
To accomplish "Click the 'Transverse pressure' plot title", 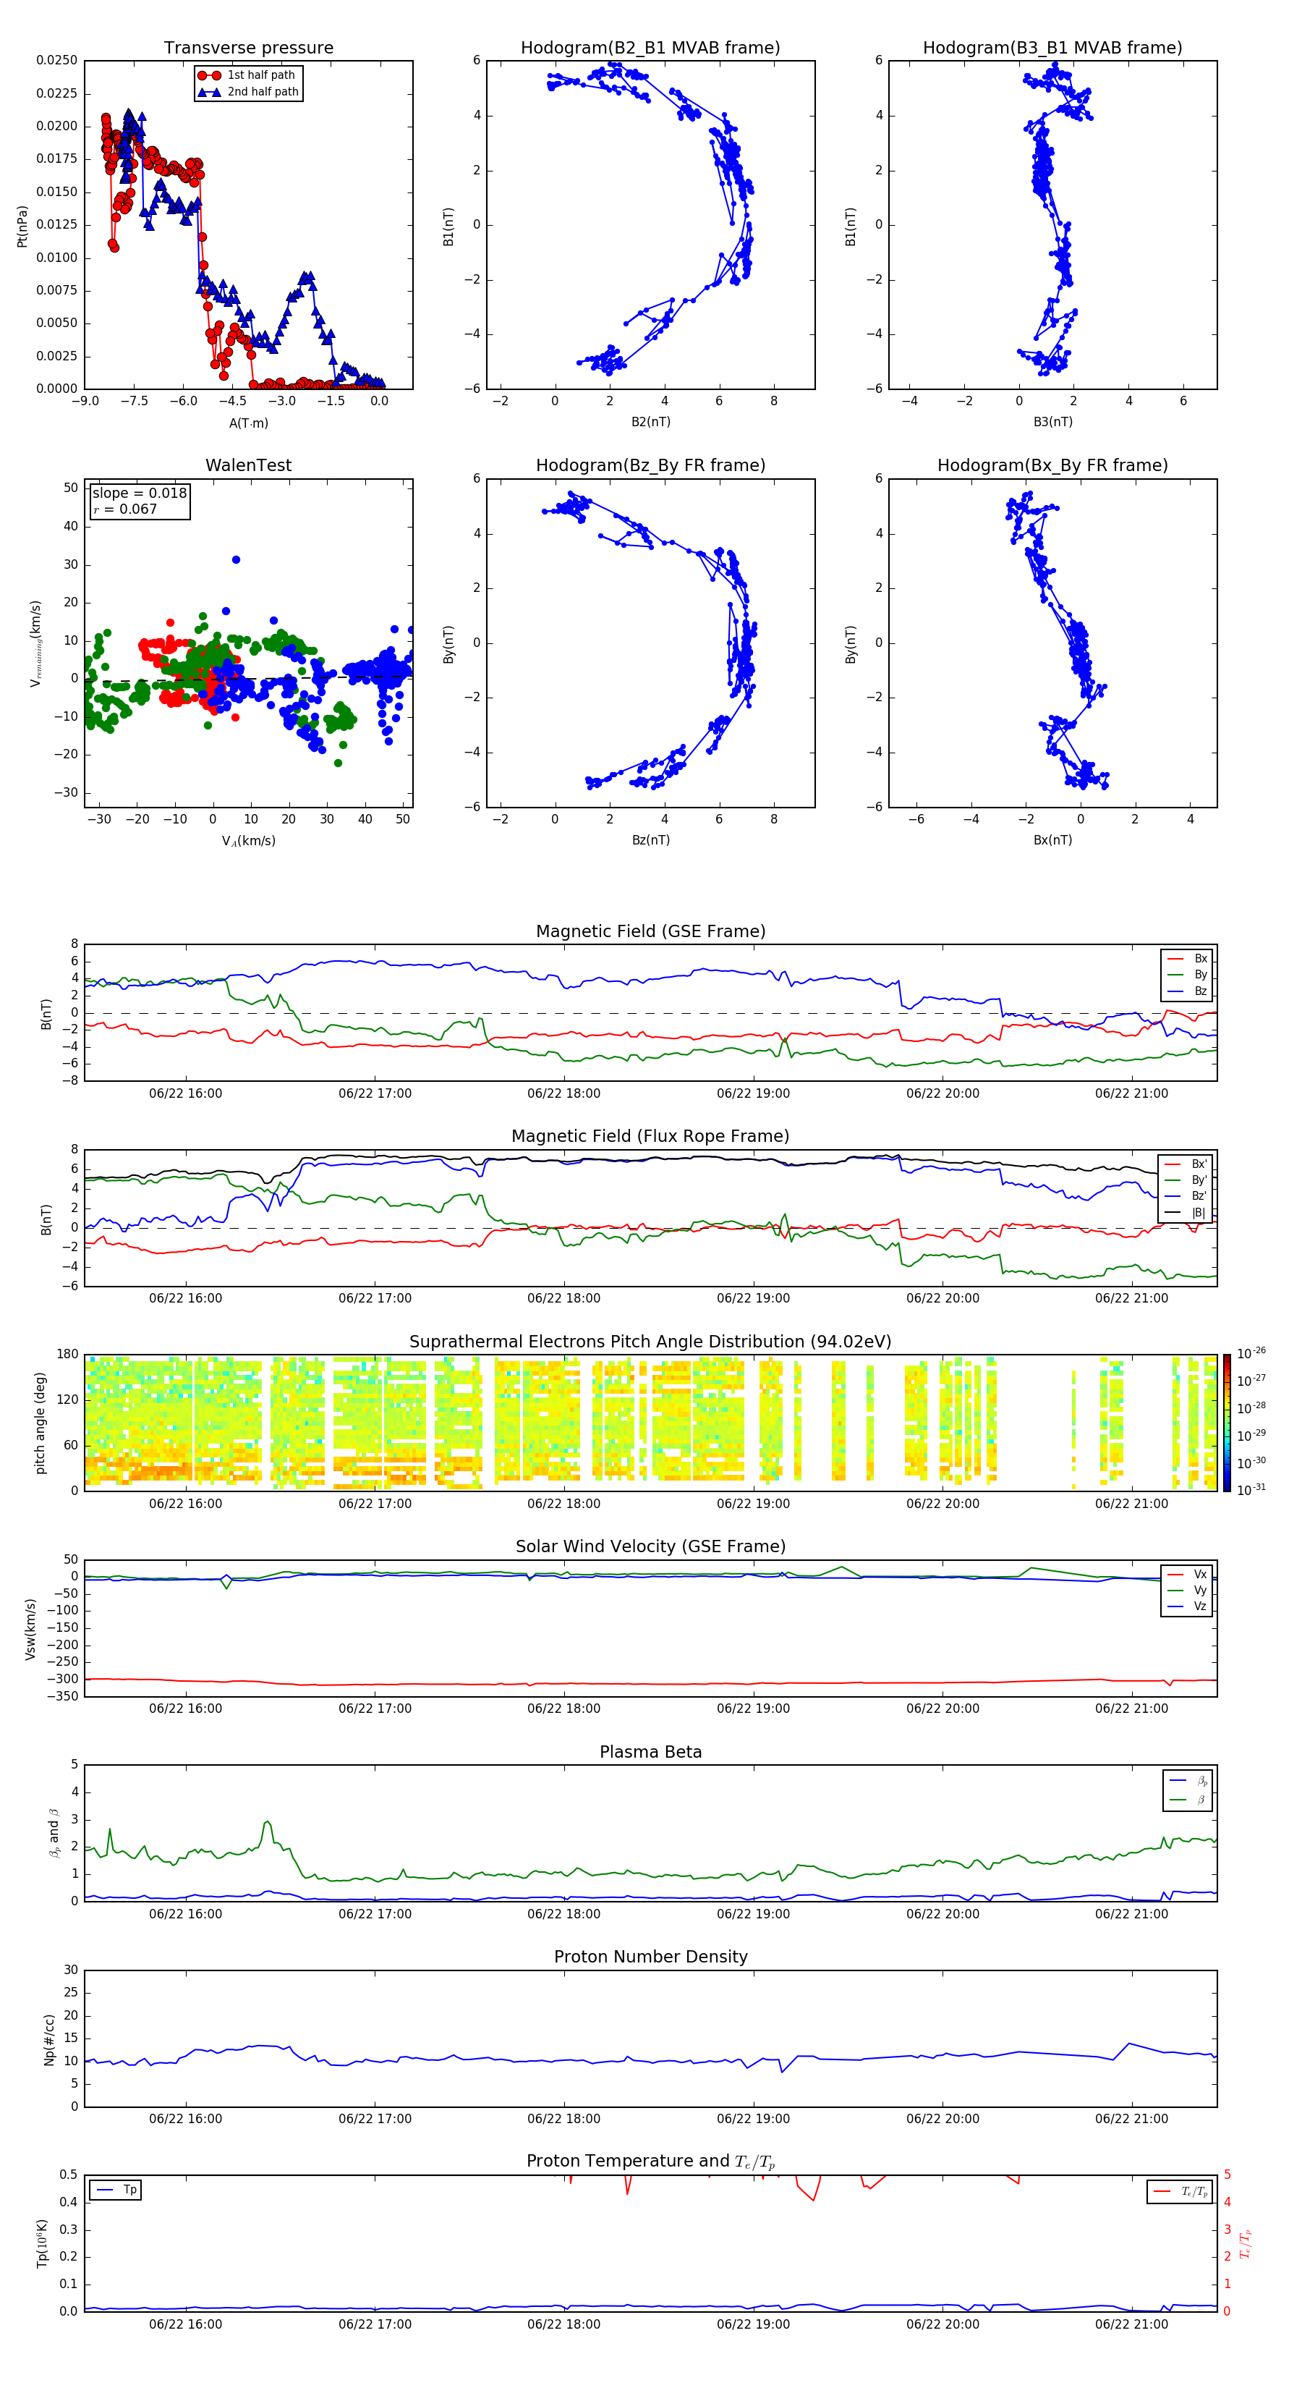I will (248, 48).
